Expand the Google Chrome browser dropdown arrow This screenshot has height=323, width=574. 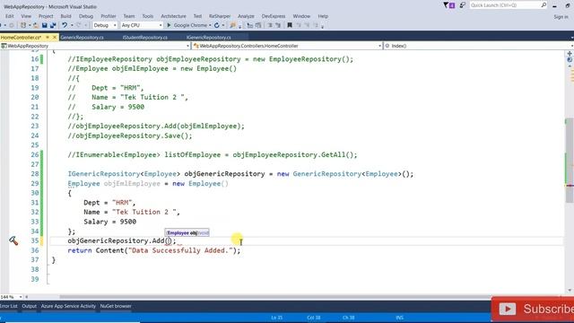(x=210, y=25)
